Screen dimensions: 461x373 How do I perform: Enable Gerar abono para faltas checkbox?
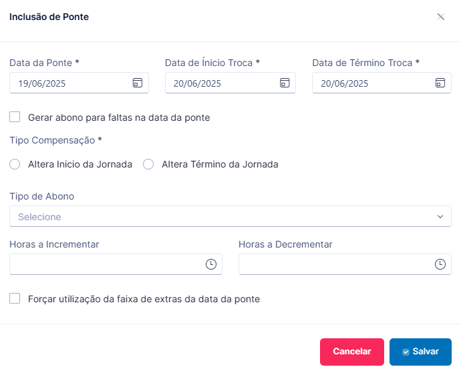pyautogui.click(x=15, y=117)
